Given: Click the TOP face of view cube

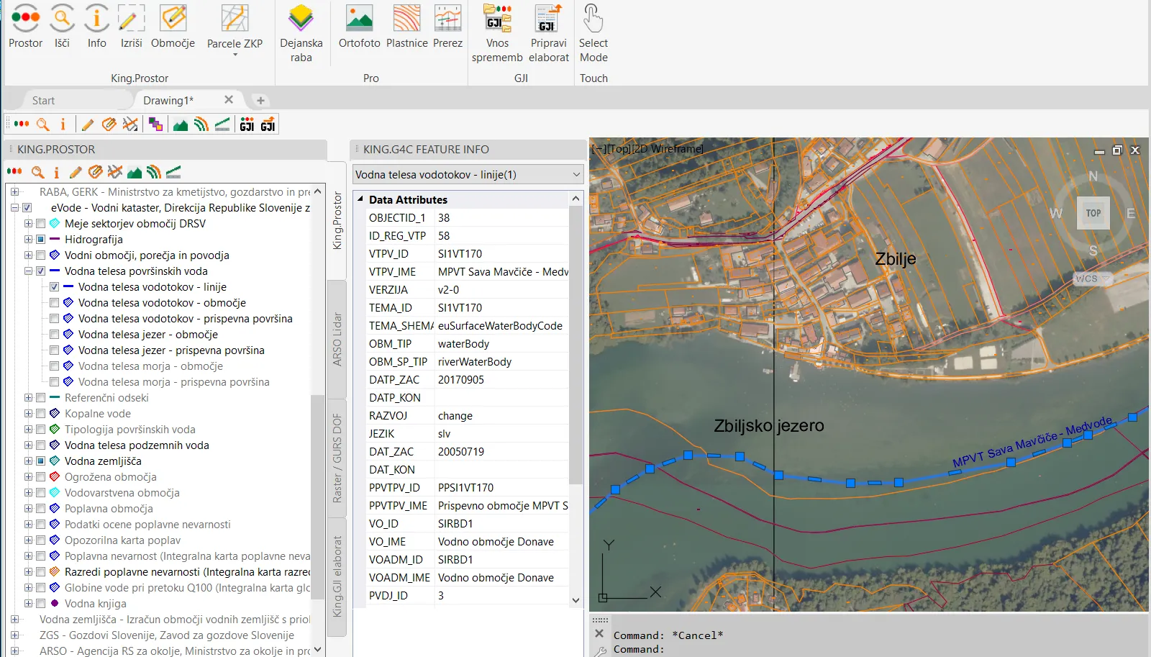Looking at the screenshot, I should pyautogui.click(x=1093, y=213).
